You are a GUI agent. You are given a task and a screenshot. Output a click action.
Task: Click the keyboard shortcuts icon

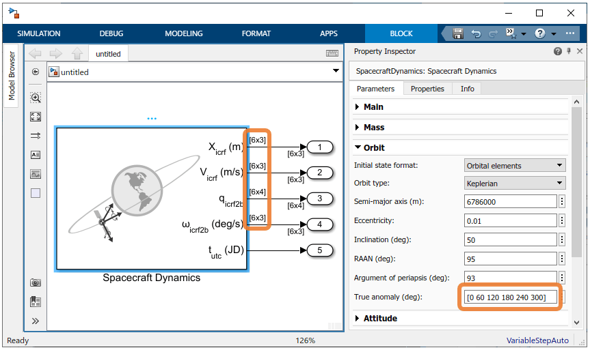pos(332,53)
